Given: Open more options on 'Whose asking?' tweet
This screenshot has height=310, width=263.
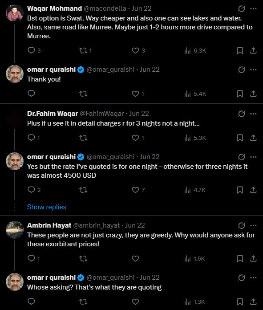Looking at the screenshot, I should coord(253,277).
